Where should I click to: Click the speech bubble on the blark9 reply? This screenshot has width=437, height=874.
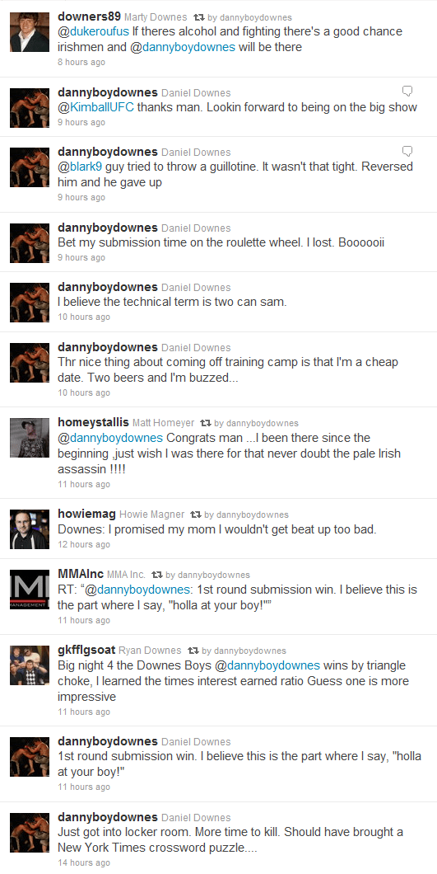[x=407, y=151]
